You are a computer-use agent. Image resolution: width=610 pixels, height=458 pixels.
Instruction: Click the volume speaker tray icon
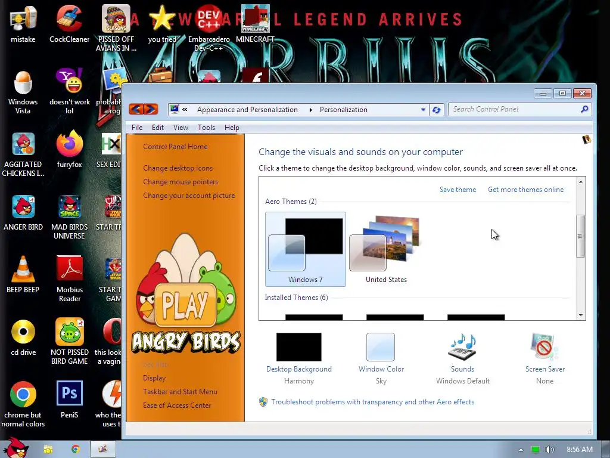549,450
